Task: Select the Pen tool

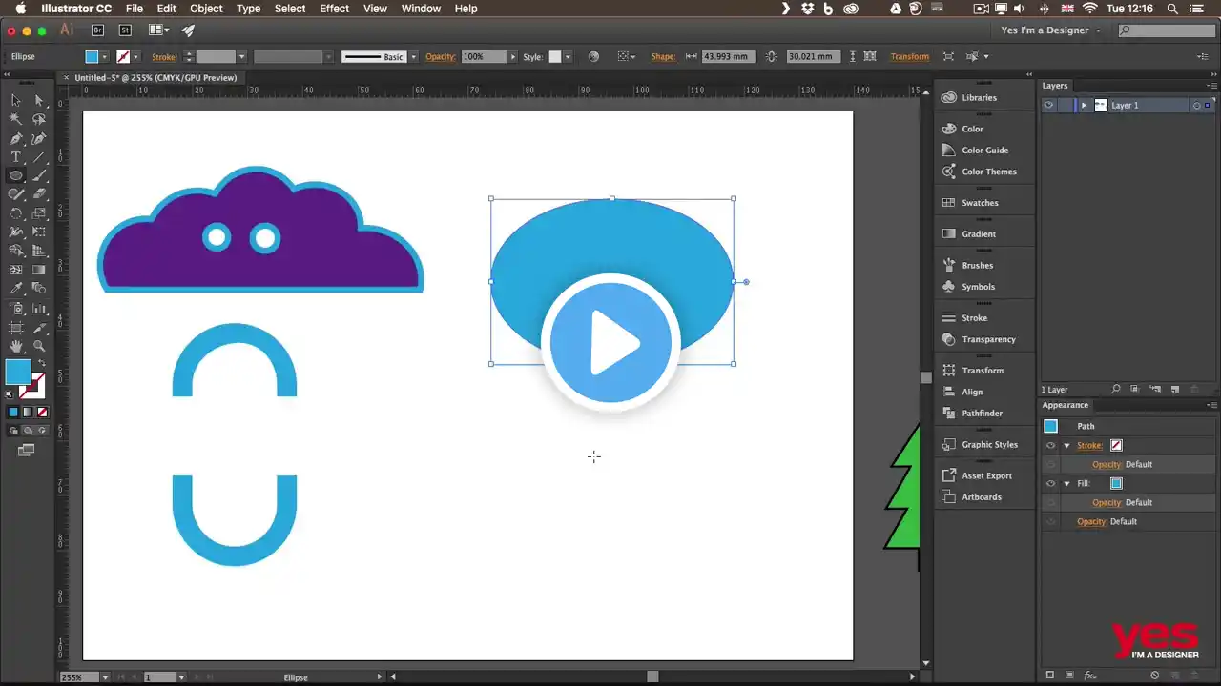Action: (16, 138)
